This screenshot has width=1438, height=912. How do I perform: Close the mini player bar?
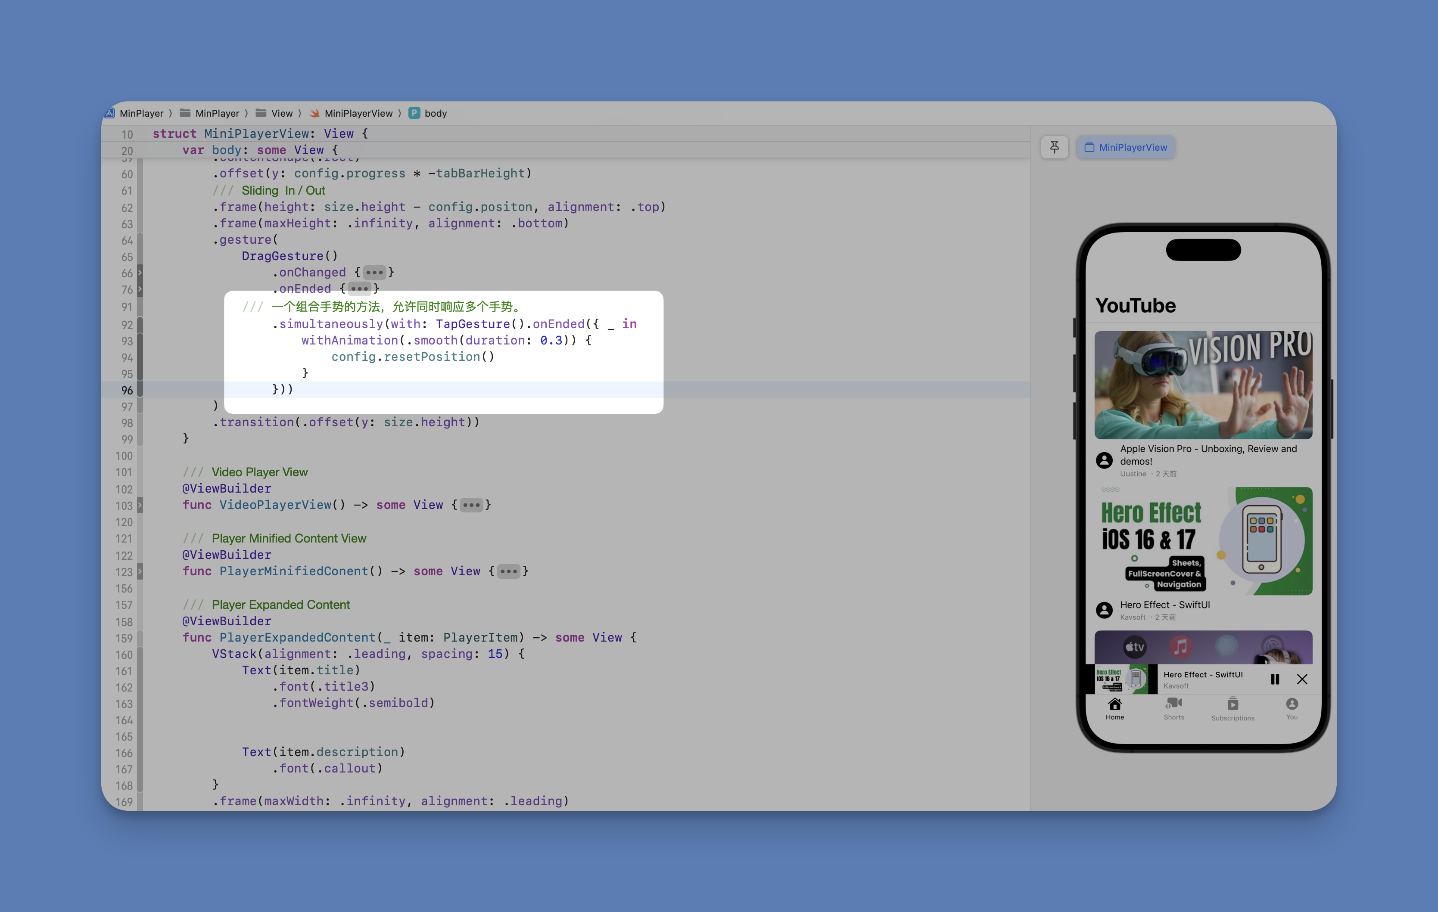1302,679
